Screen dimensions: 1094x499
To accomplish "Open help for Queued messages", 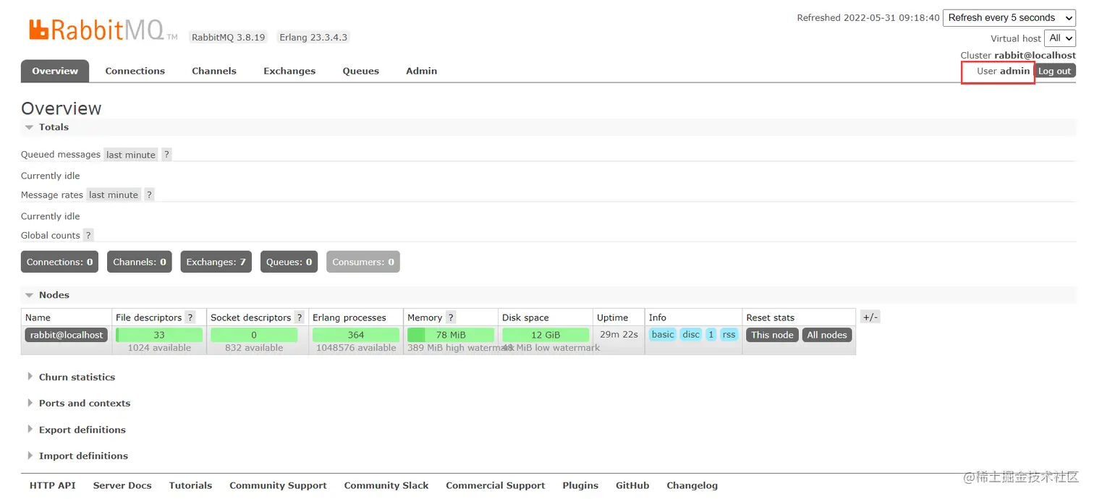I will coord(166,155).
